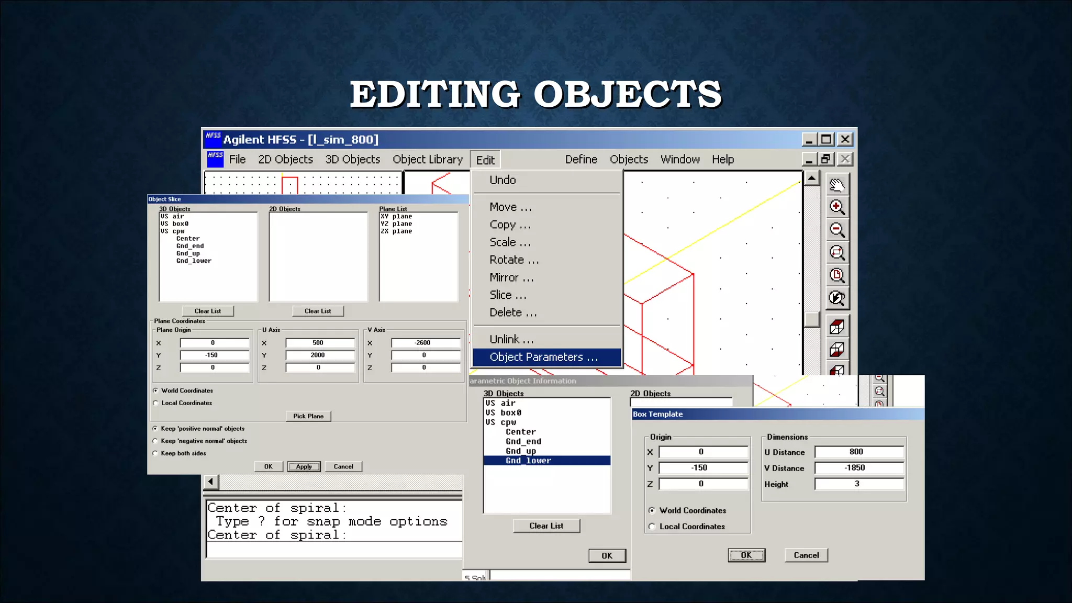Open the 2D Objects menu
The width and height of the screenshot is (1072, 603).
coord(285,159)
